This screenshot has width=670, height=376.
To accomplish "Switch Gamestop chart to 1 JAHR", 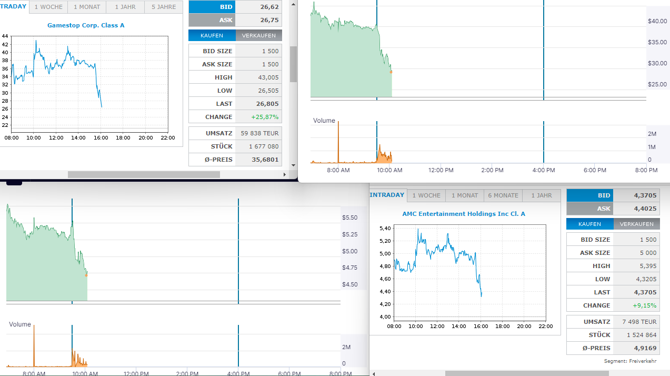I will 125,7.
